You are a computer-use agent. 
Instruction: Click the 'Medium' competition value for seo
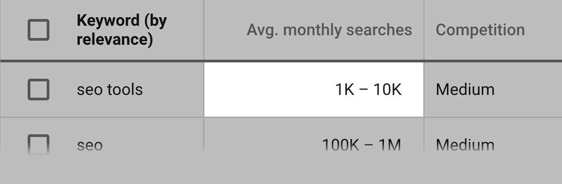click(x=465, y=145)
